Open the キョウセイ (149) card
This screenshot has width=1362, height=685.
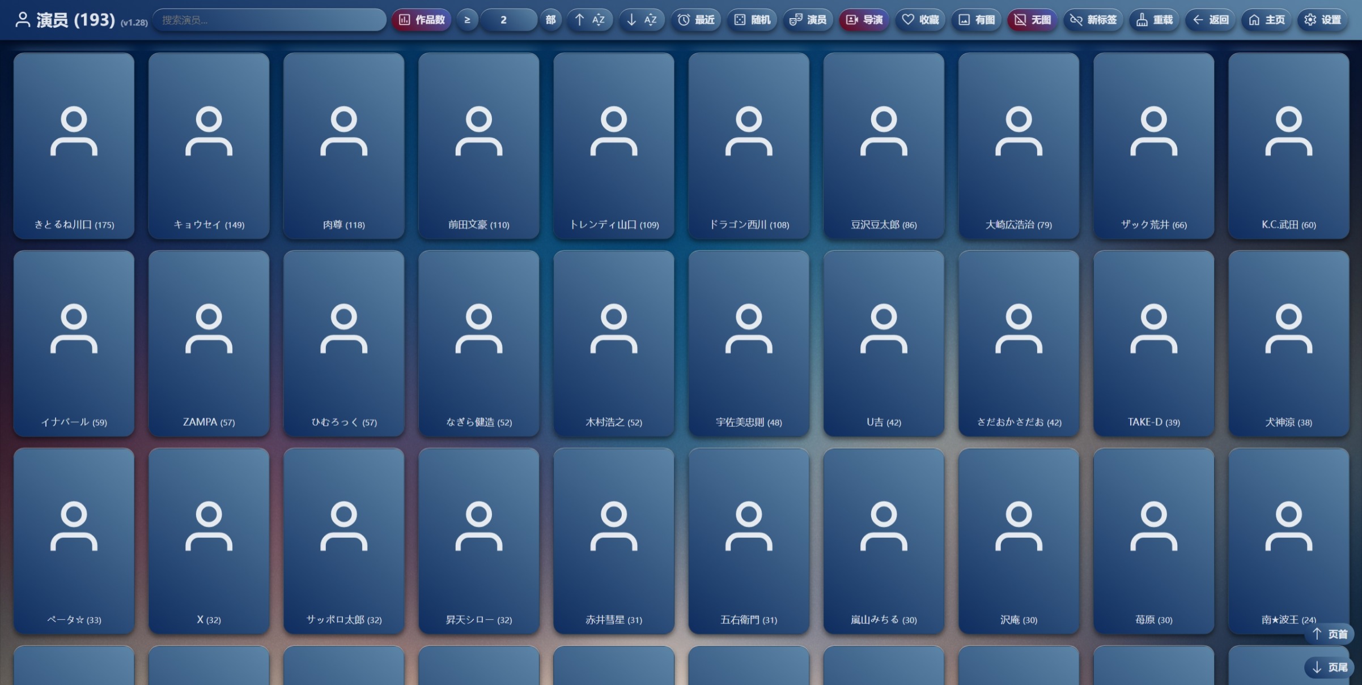tap(209, 145)
